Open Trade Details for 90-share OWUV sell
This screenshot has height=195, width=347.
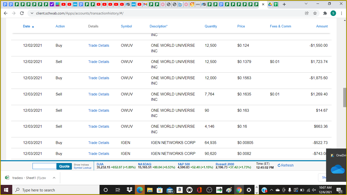[99, 110]
